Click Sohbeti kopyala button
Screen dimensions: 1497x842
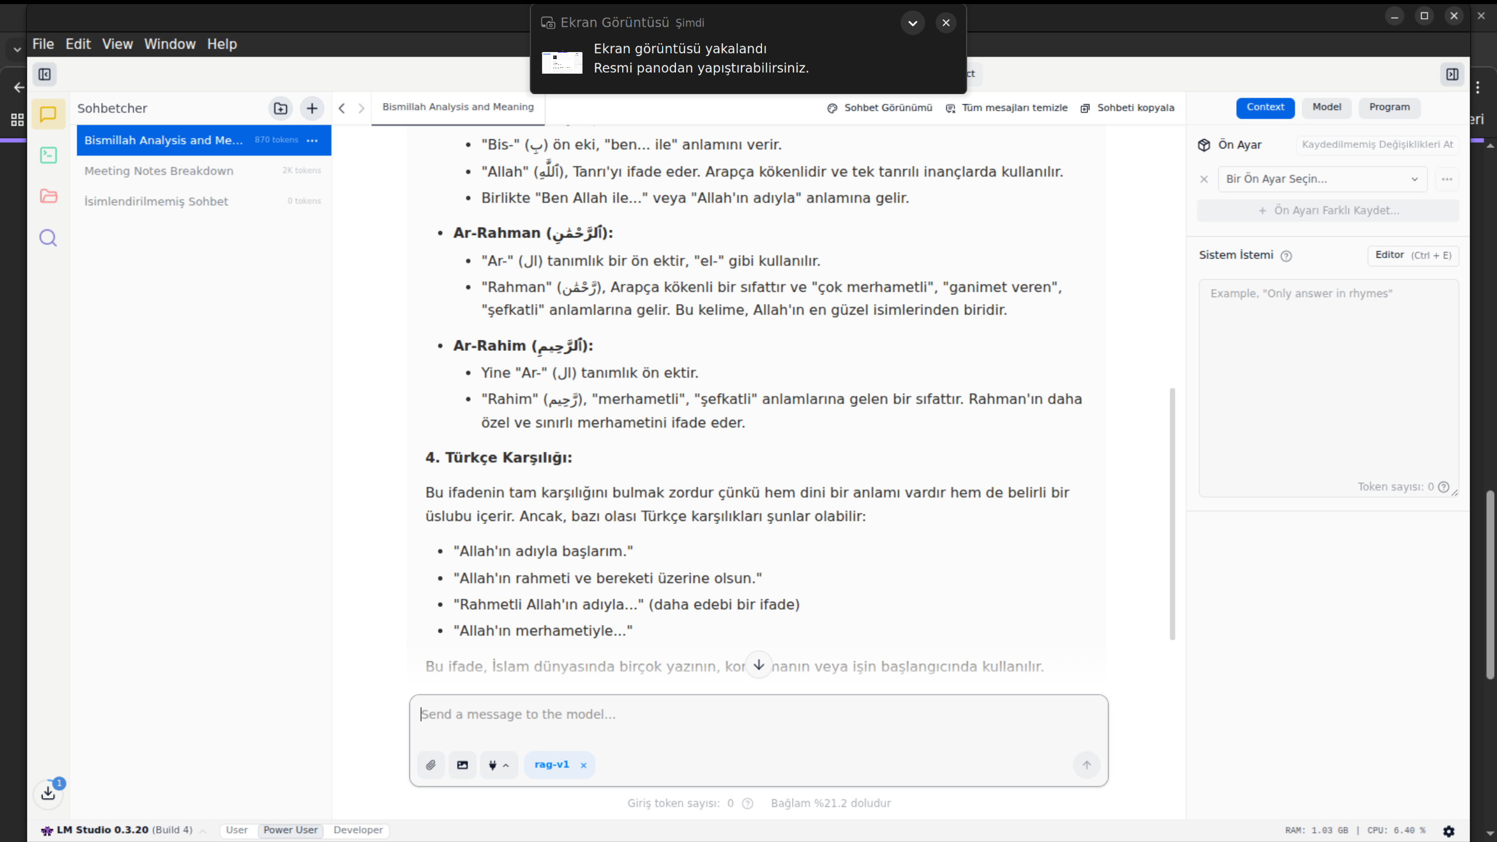1127,108
